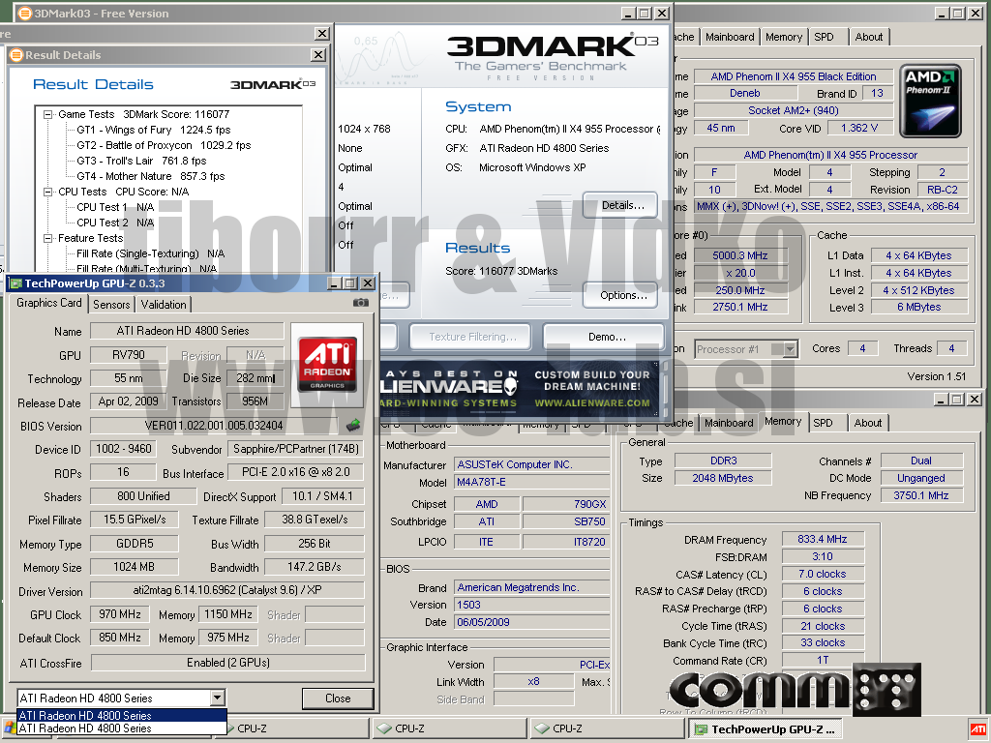Click the Demo... button in 3DMark03
991x743 pixels.
[605, 337]
